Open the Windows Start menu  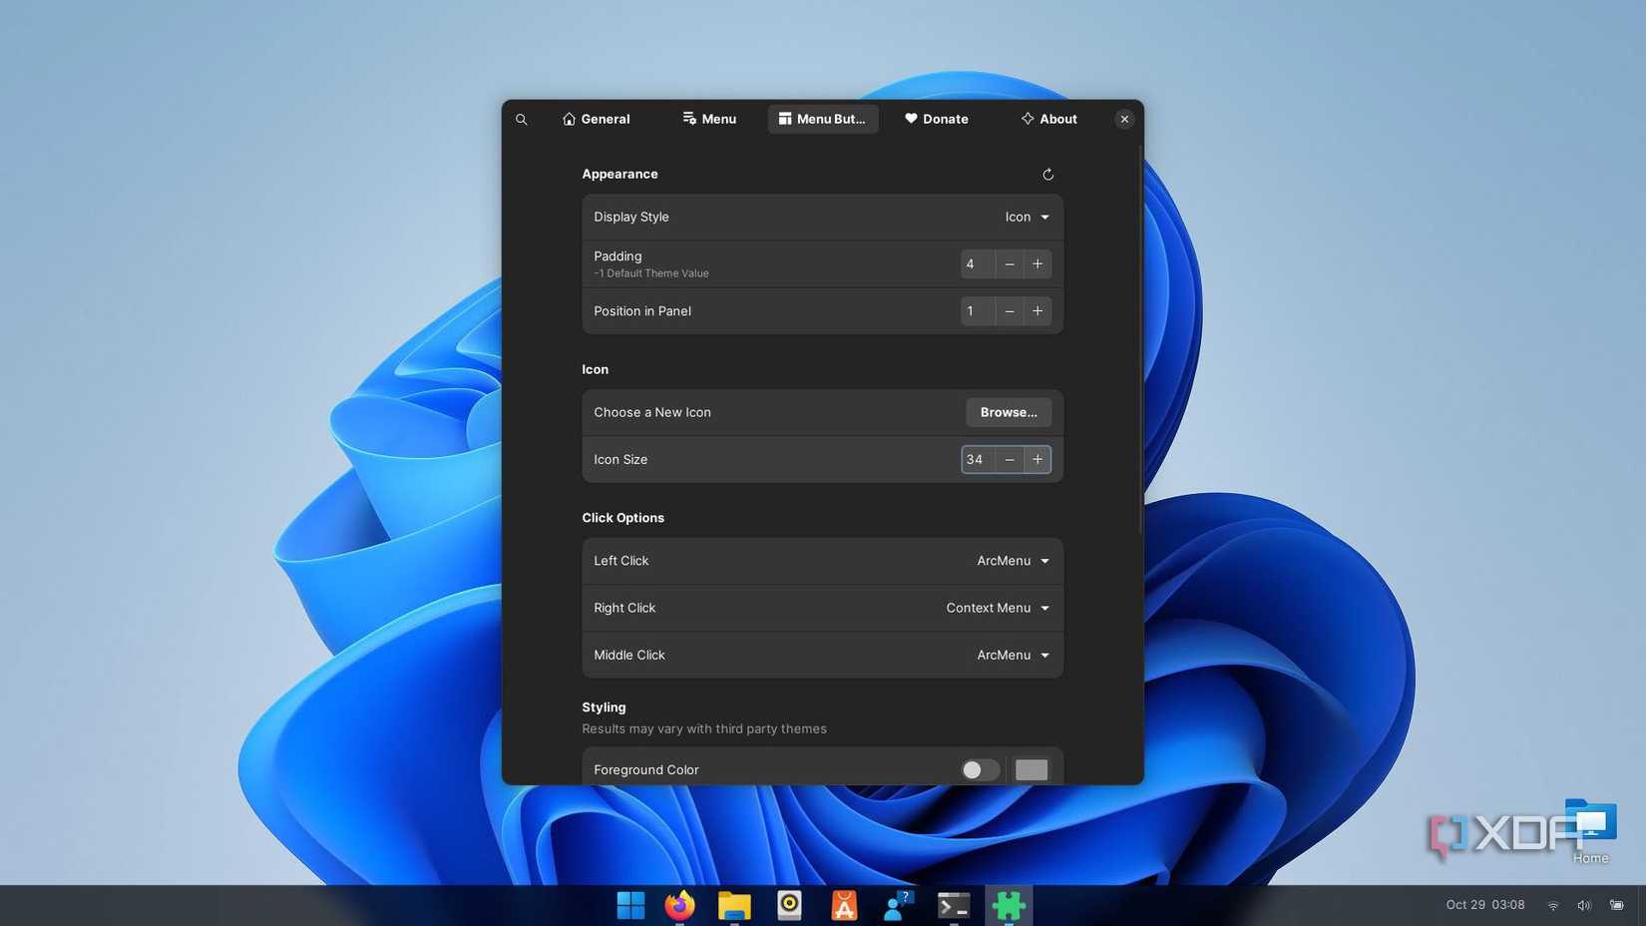(x=629, y=905)
